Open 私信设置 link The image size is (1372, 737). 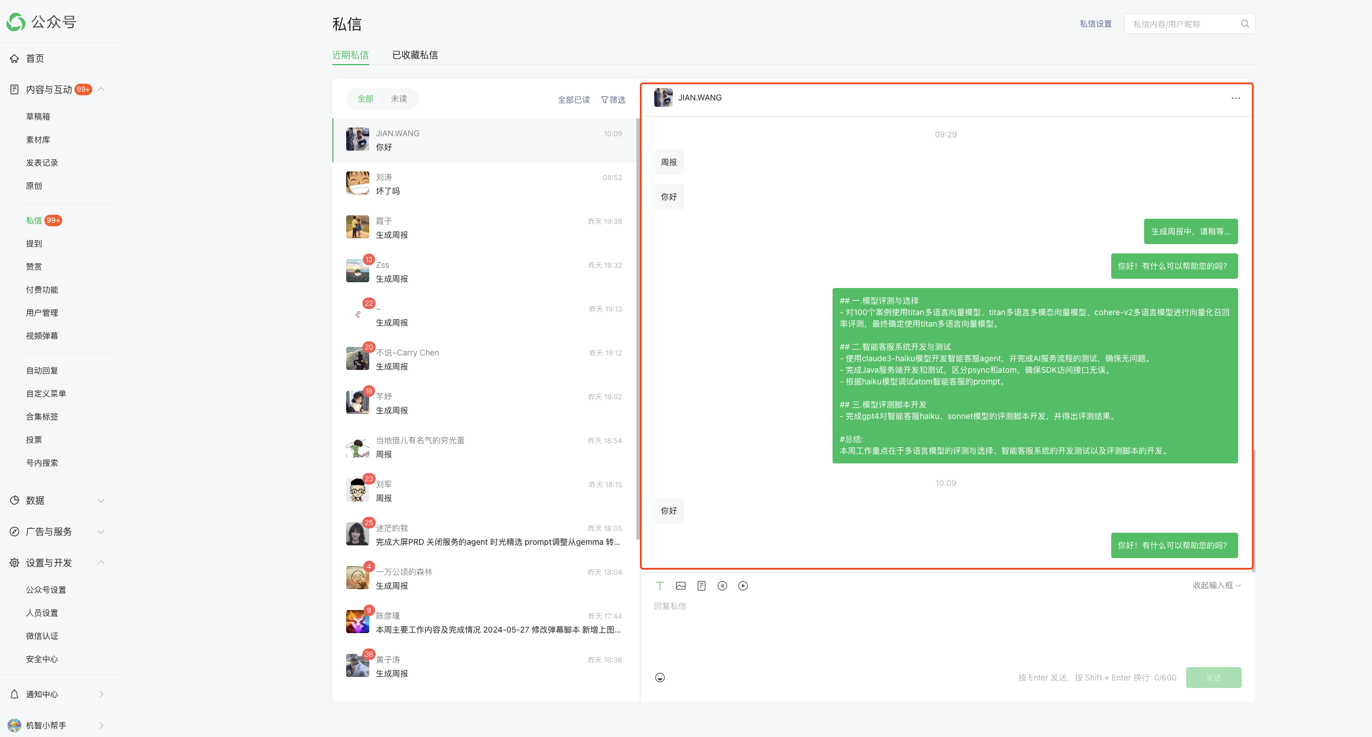pyautogui.click(x=1096, y=24)
